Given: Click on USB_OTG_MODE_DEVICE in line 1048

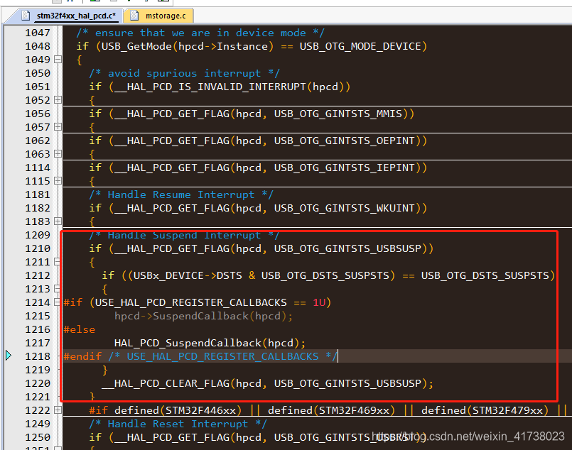Looking at the screenshot, I should pyautogui.click(x=360, y=47).
